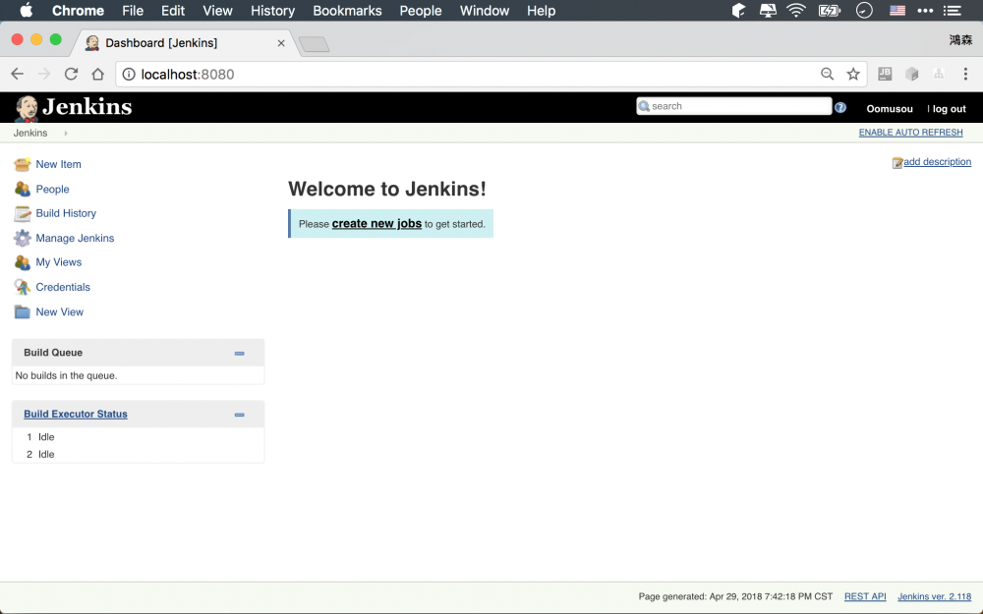Viewport: 983px width, 614px height.
Task: Click inside the Jenkins search field
Action: click(x=732, y=105)
